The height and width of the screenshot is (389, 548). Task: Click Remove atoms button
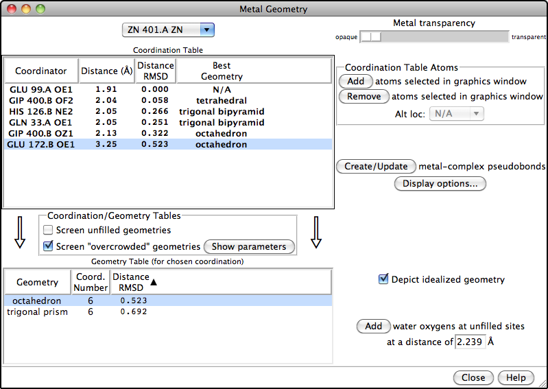364,97
